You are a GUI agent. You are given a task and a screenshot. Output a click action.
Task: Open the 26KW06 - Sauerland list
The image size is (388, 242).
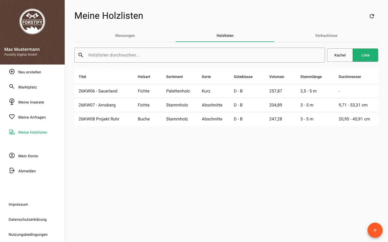click(226, 91)
